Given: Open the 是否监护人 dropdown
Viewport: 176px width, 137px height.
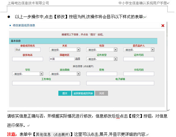Looking at the screenshot, I should (138, 50).
